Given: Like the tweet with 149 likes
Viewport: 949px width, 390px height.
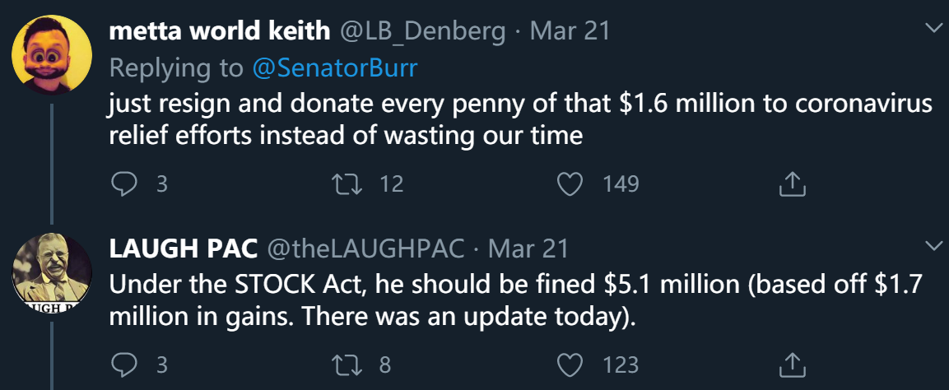Looking at the screenshot, I should [570, 183].
